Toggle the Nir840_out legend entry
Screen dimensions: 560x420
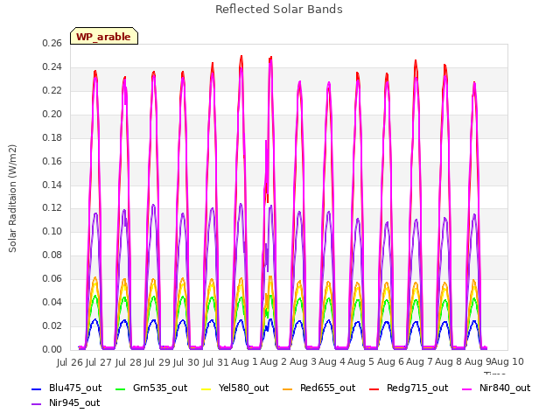pyautogui.click(x=496, y=388)
